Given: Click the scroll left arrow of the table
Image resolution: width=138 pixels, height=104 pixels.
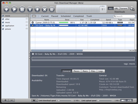Looking at the screenshot, I should pyautogui.click(x=131, y=50).
